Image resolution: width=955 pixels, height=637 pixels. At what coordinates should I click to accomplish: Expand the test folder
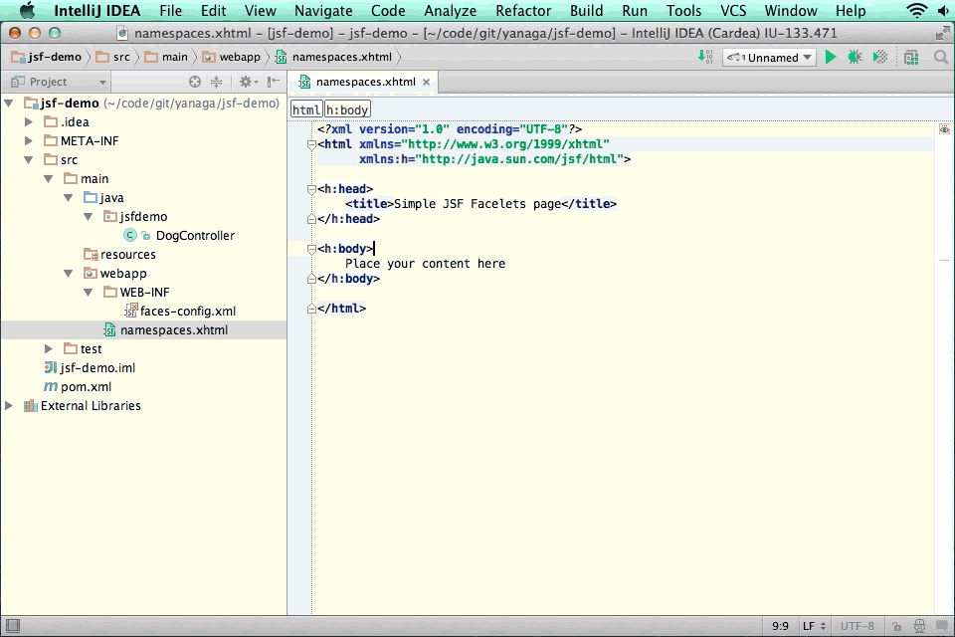[48, 348]
